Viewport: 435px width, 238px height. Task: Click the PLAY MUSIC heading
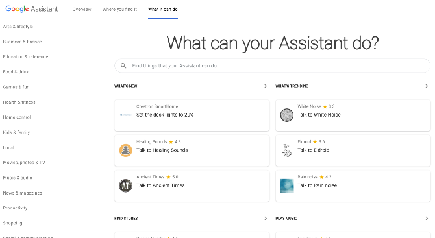coord(286,219)
